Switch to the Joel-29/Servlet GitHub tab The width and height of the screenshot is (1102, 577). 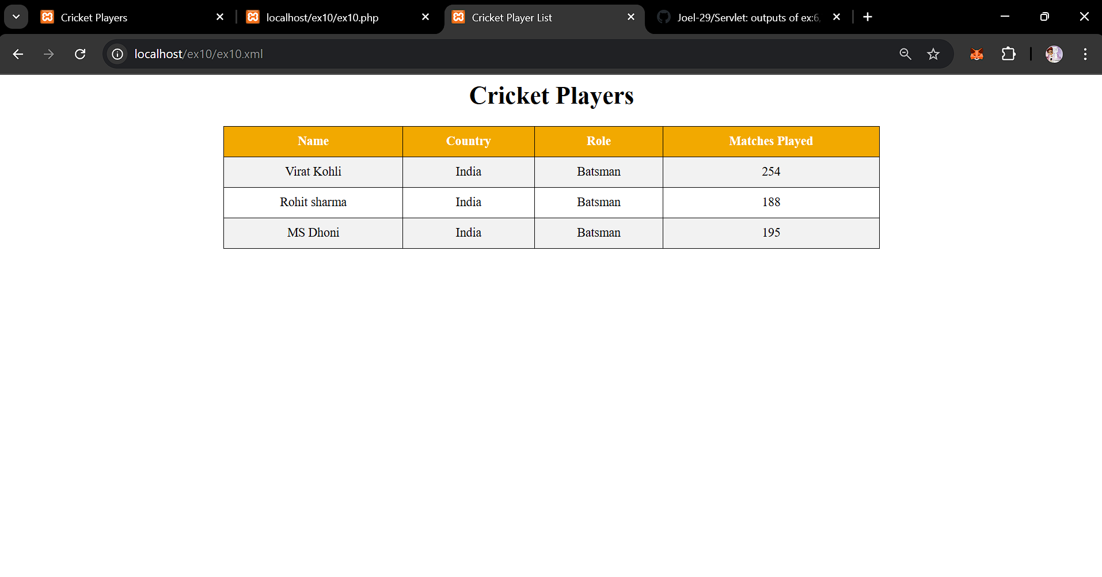743,17
